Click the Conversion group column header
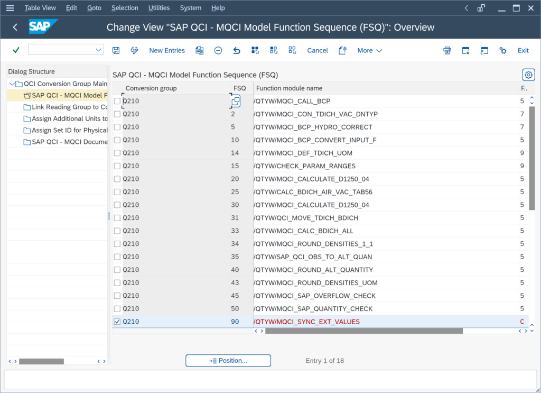The image size is (541, 393). [x=176, y=88]
